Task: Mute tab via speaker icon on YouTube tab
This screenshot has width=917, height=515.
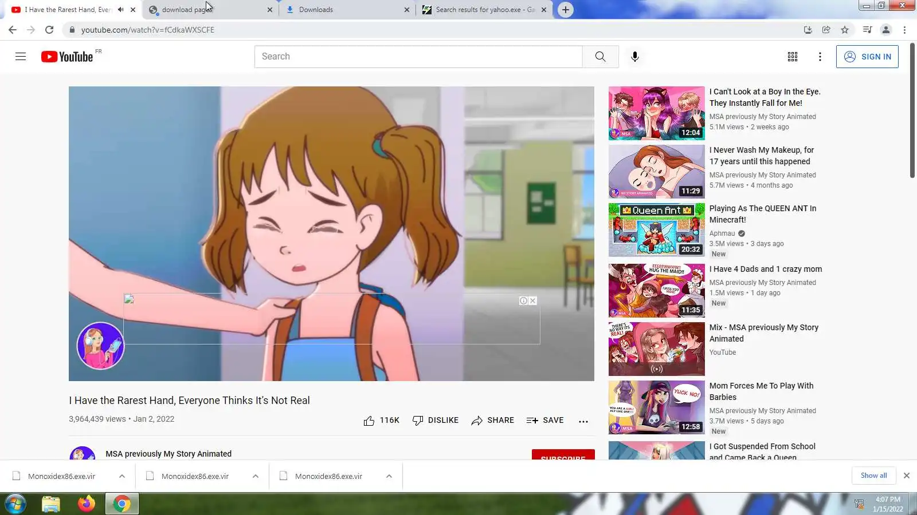Action: click(x=120, y=10)
